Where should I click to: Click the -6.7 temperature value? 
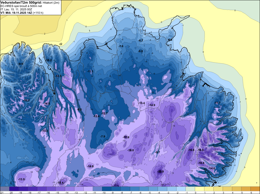(x=141, y=40)
